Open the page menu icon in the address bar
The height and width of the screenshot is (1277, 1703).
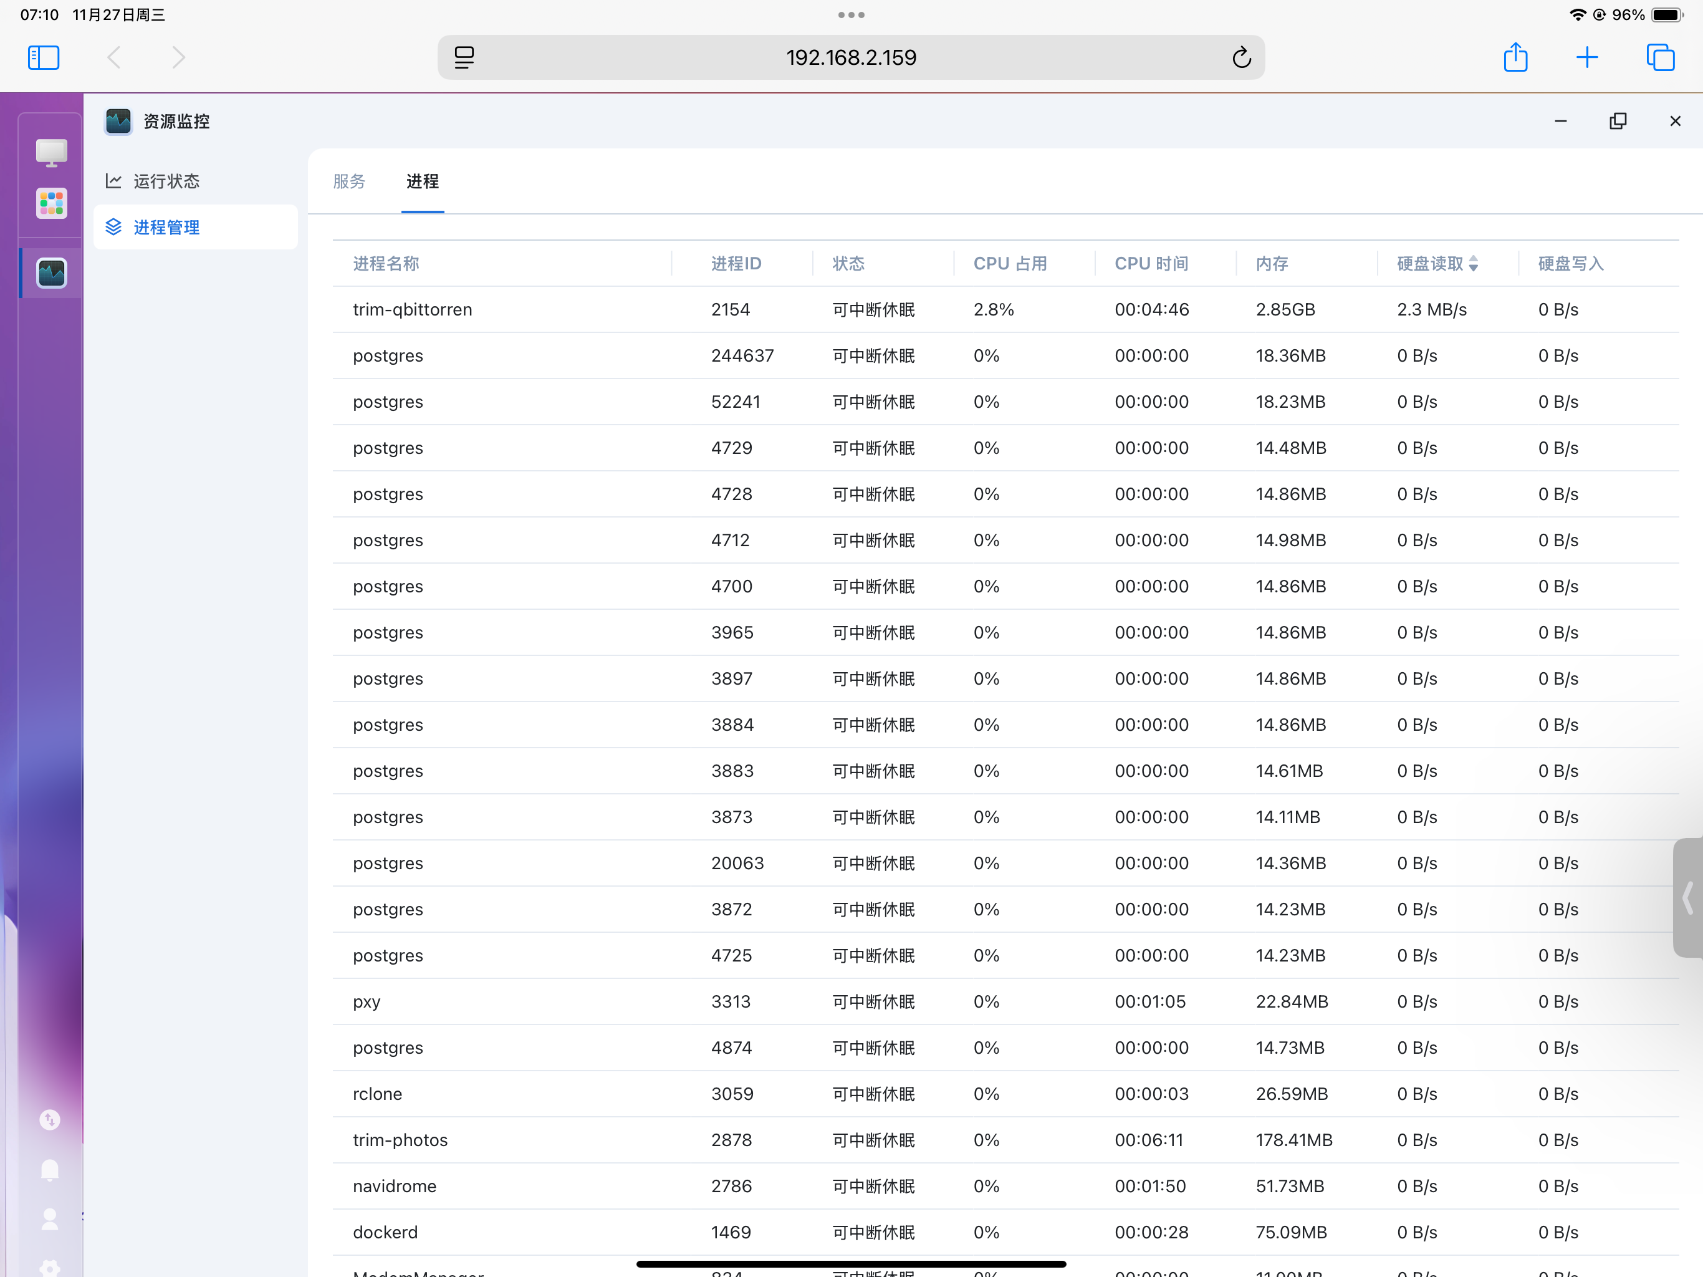(464, 58)
